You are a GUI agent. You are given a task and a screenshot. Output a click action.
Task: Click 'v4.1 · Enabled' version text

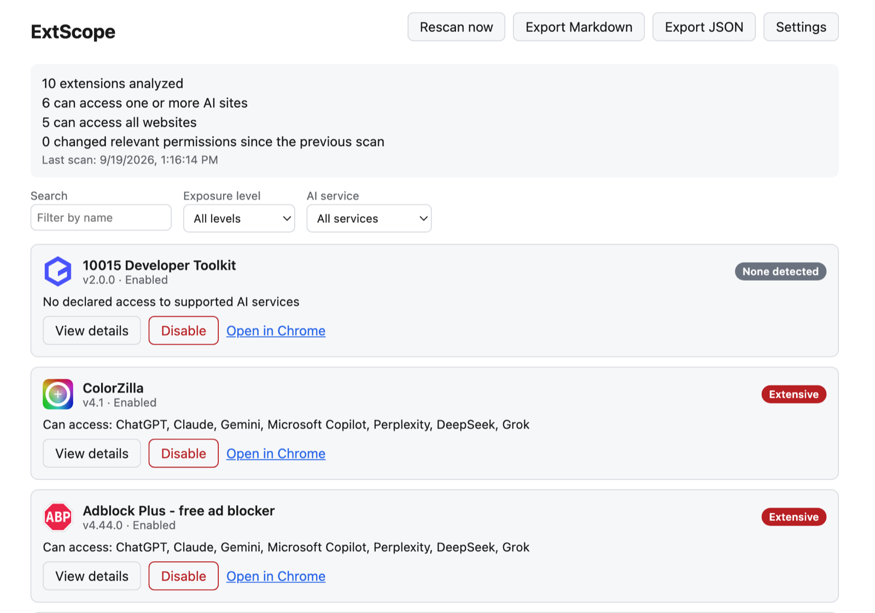coord(120,403)
